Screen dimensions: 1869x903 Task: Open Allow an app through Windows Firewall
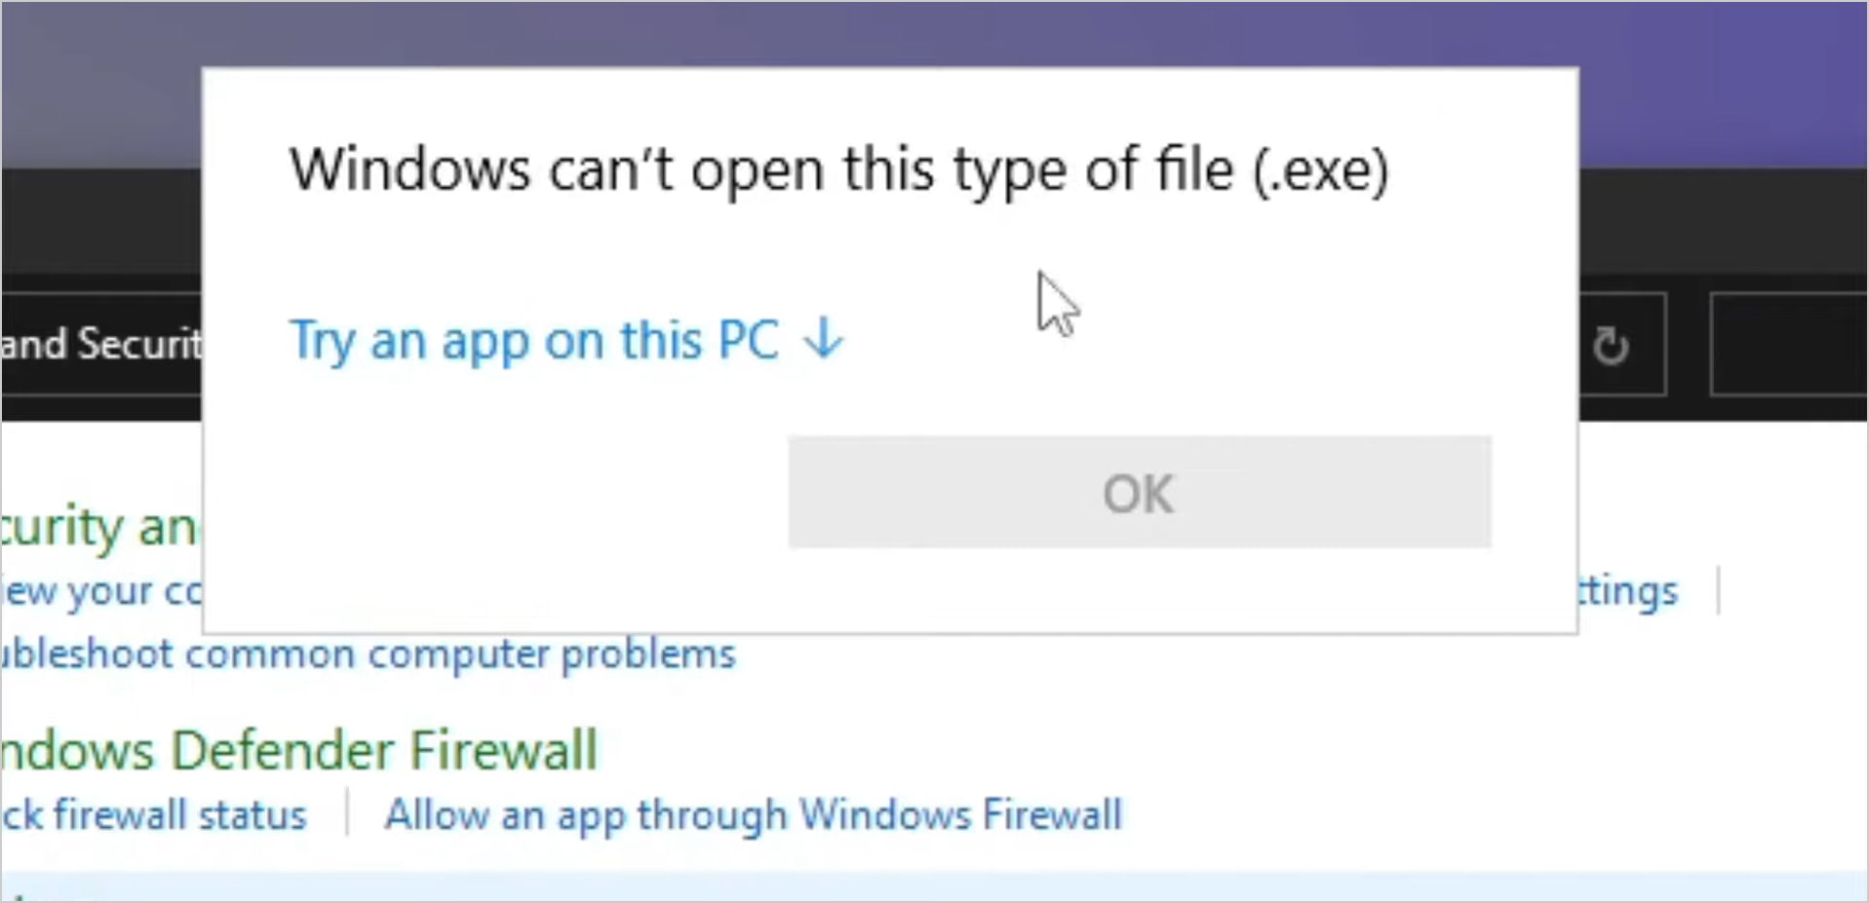[754, 815]
